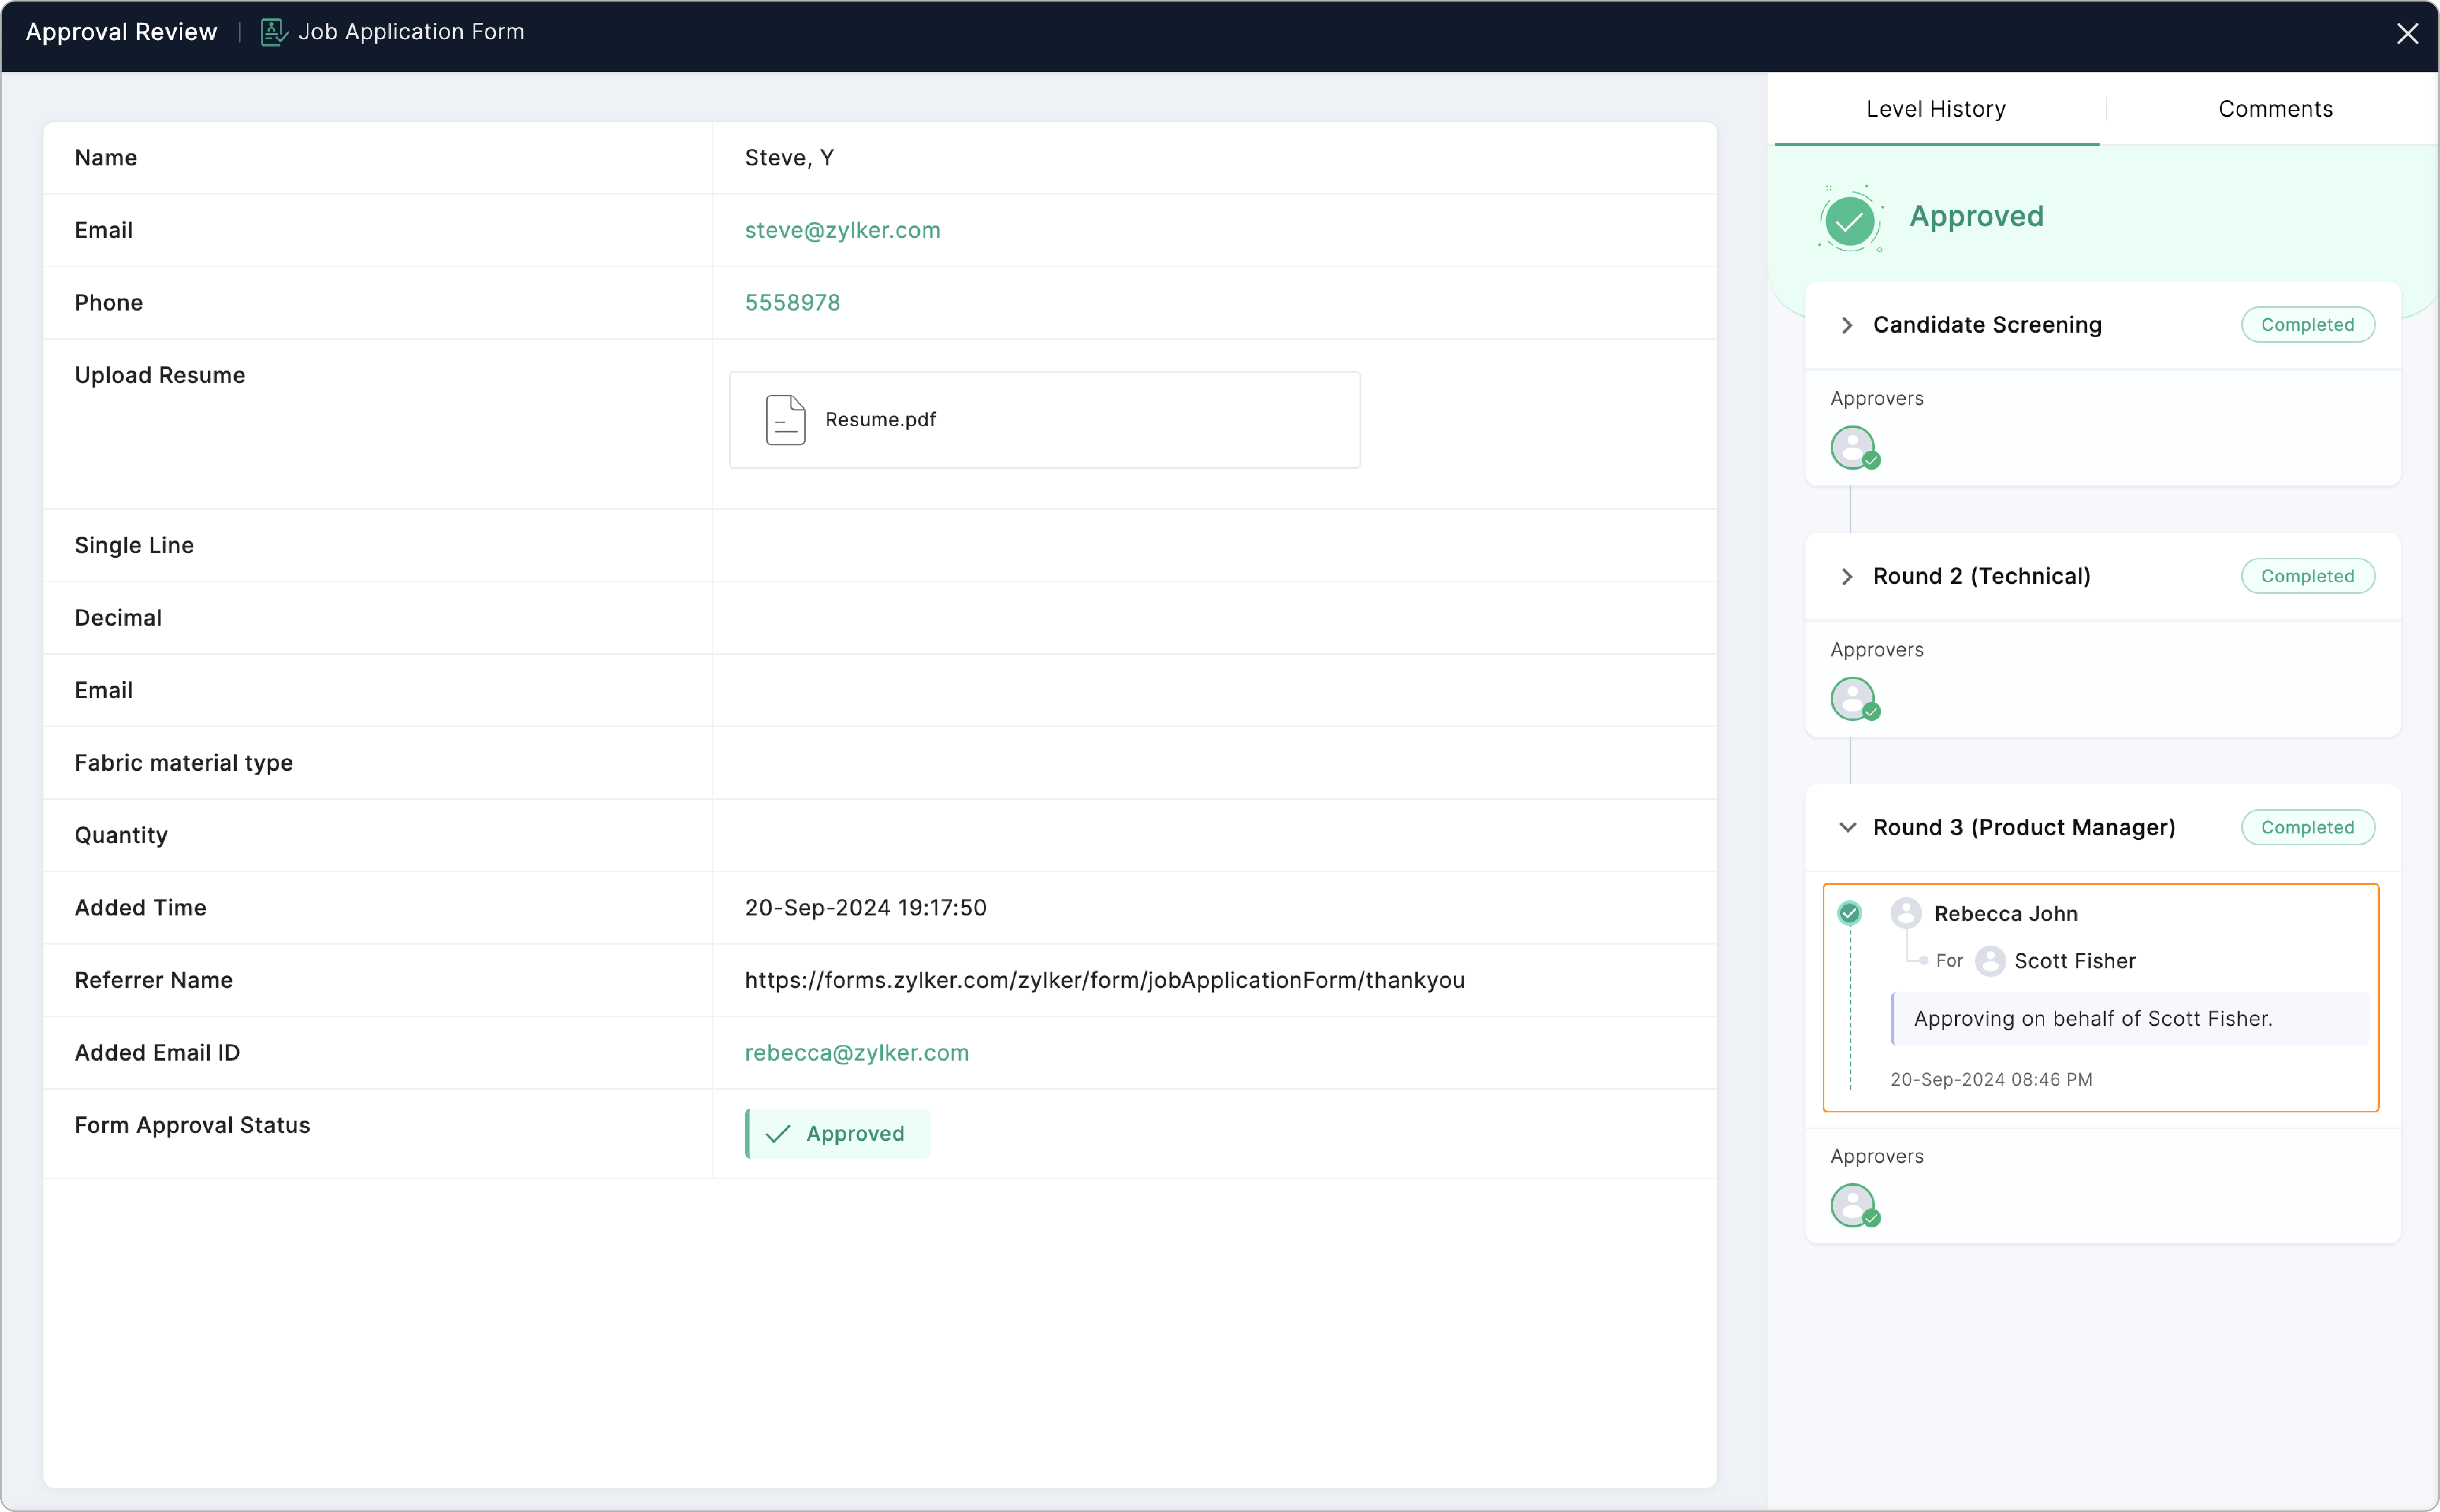This screenshot has height=1512, width=2440.
Task: Switch to the Comments tab
Action: [2275, 109]
